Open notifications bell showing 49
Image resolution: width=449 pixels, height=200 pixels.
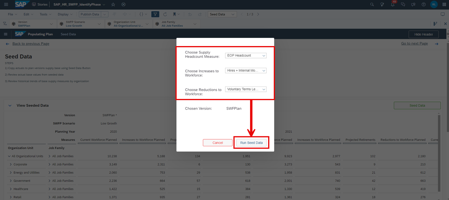(393, 4)
